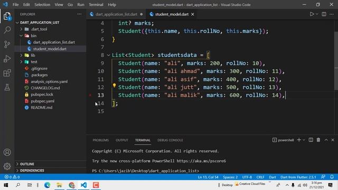Open the Manage gear icon
The height and width of the screenshot is (190, 338).
tap(7, 166)
